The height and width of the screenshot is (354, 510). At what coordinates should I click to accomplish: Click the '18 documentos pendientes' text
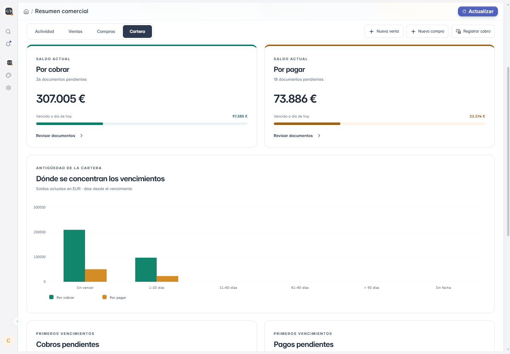299,79
